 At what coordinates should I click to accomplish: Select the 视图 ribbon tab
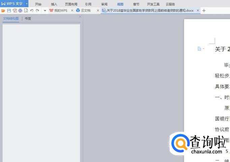[x=120, y=4]
